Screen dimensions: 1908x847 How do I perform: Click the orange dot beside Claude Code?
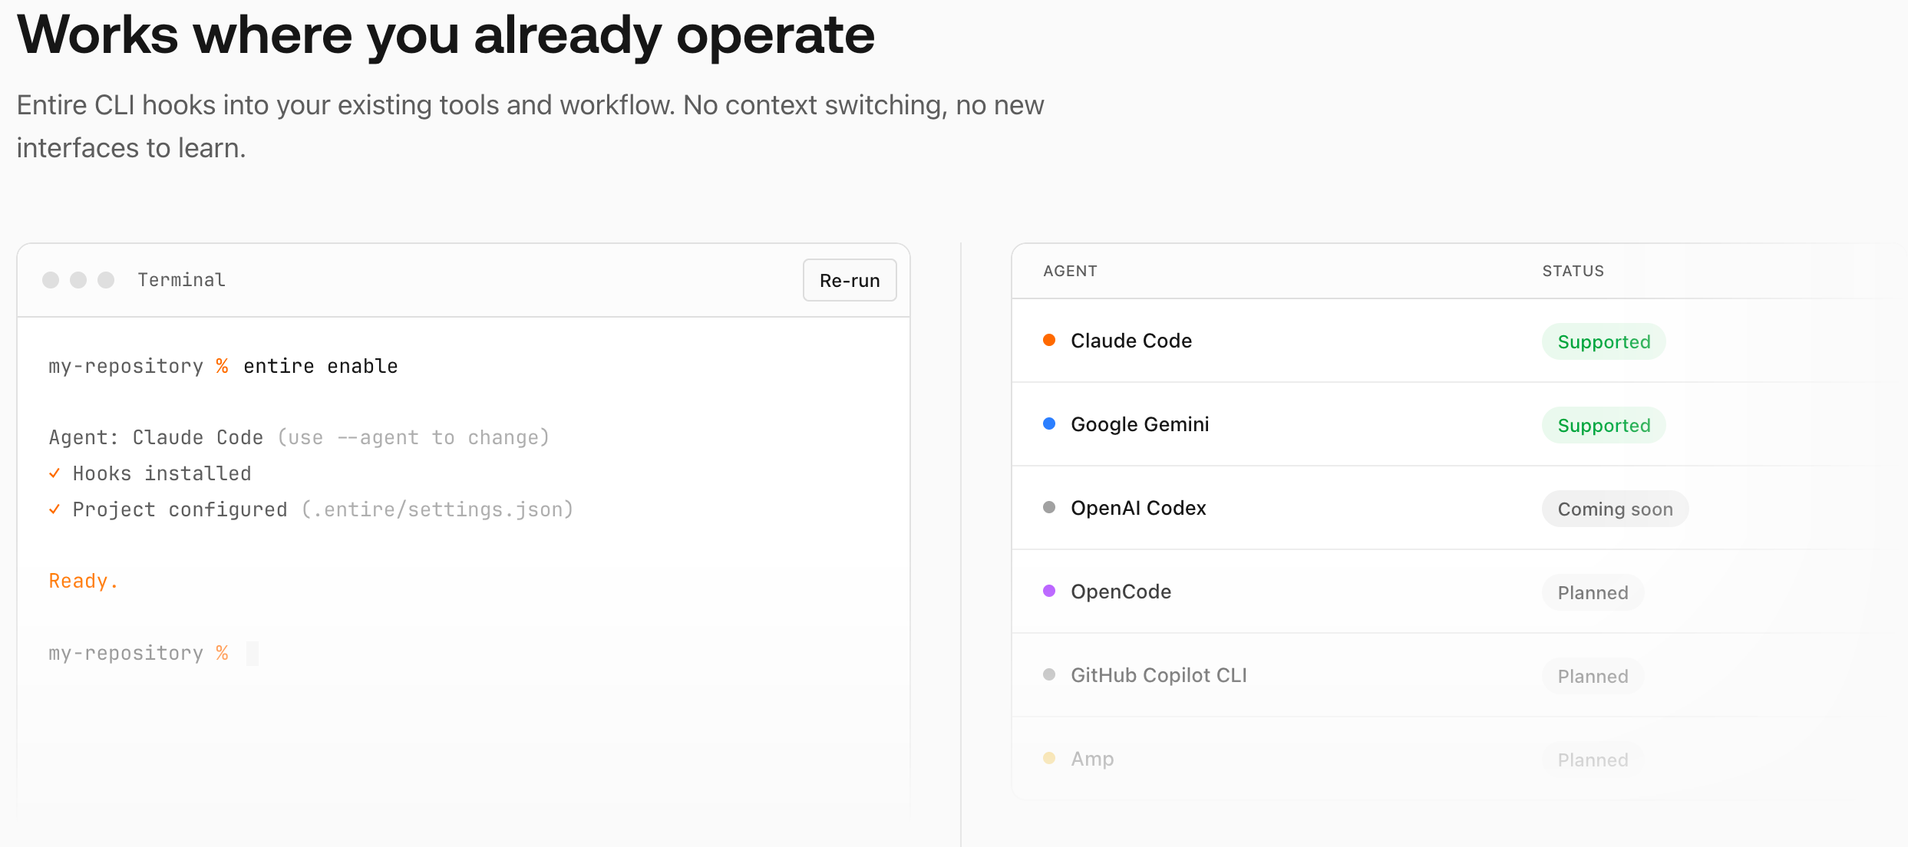(1049, 340)
